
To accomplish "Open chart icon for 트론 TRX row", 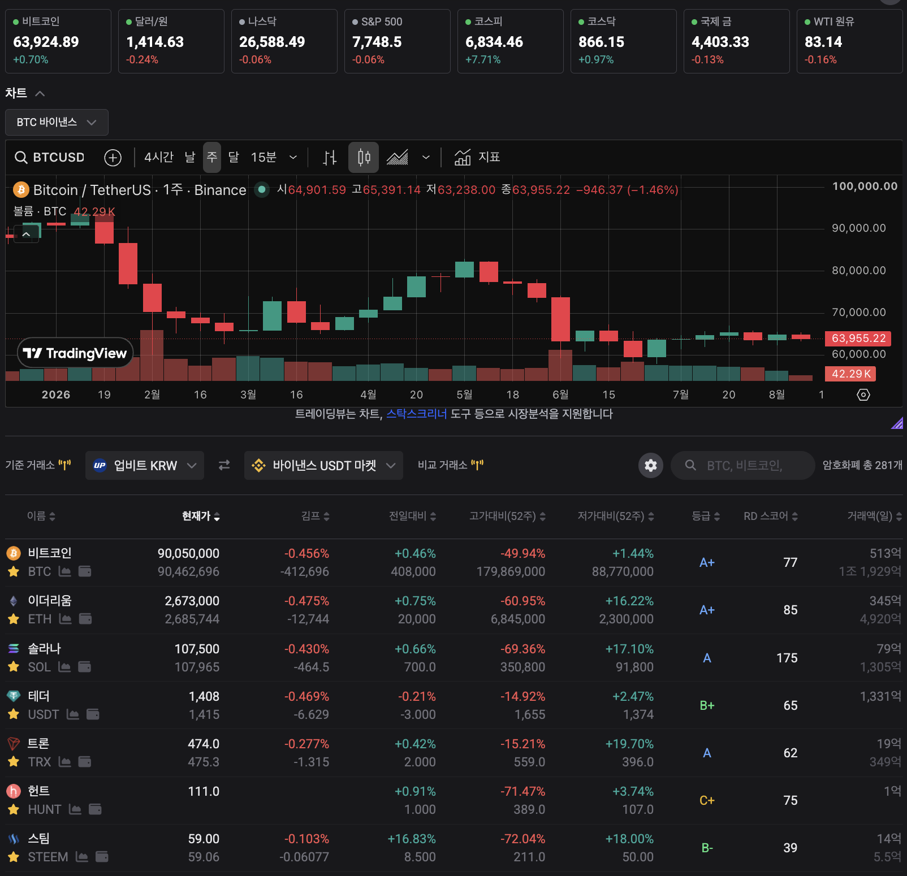I will (x=65, y=762).
